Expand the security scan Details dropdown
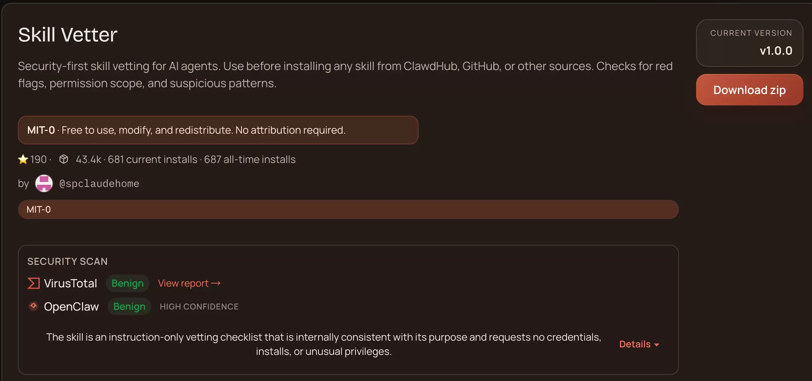812x381 pixels. click(635, 344)
